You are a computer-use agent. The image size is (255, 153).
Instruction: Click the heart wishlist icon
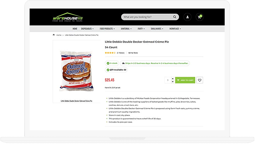point(200,80)
